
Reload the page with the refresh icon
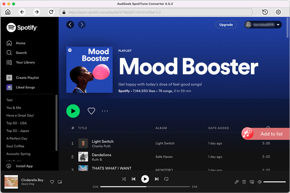tap(51, 12)
